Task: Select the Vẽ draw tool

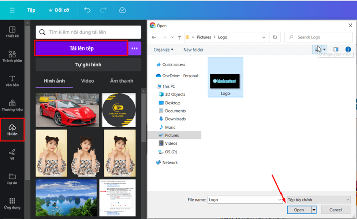Action: [12, 153]
